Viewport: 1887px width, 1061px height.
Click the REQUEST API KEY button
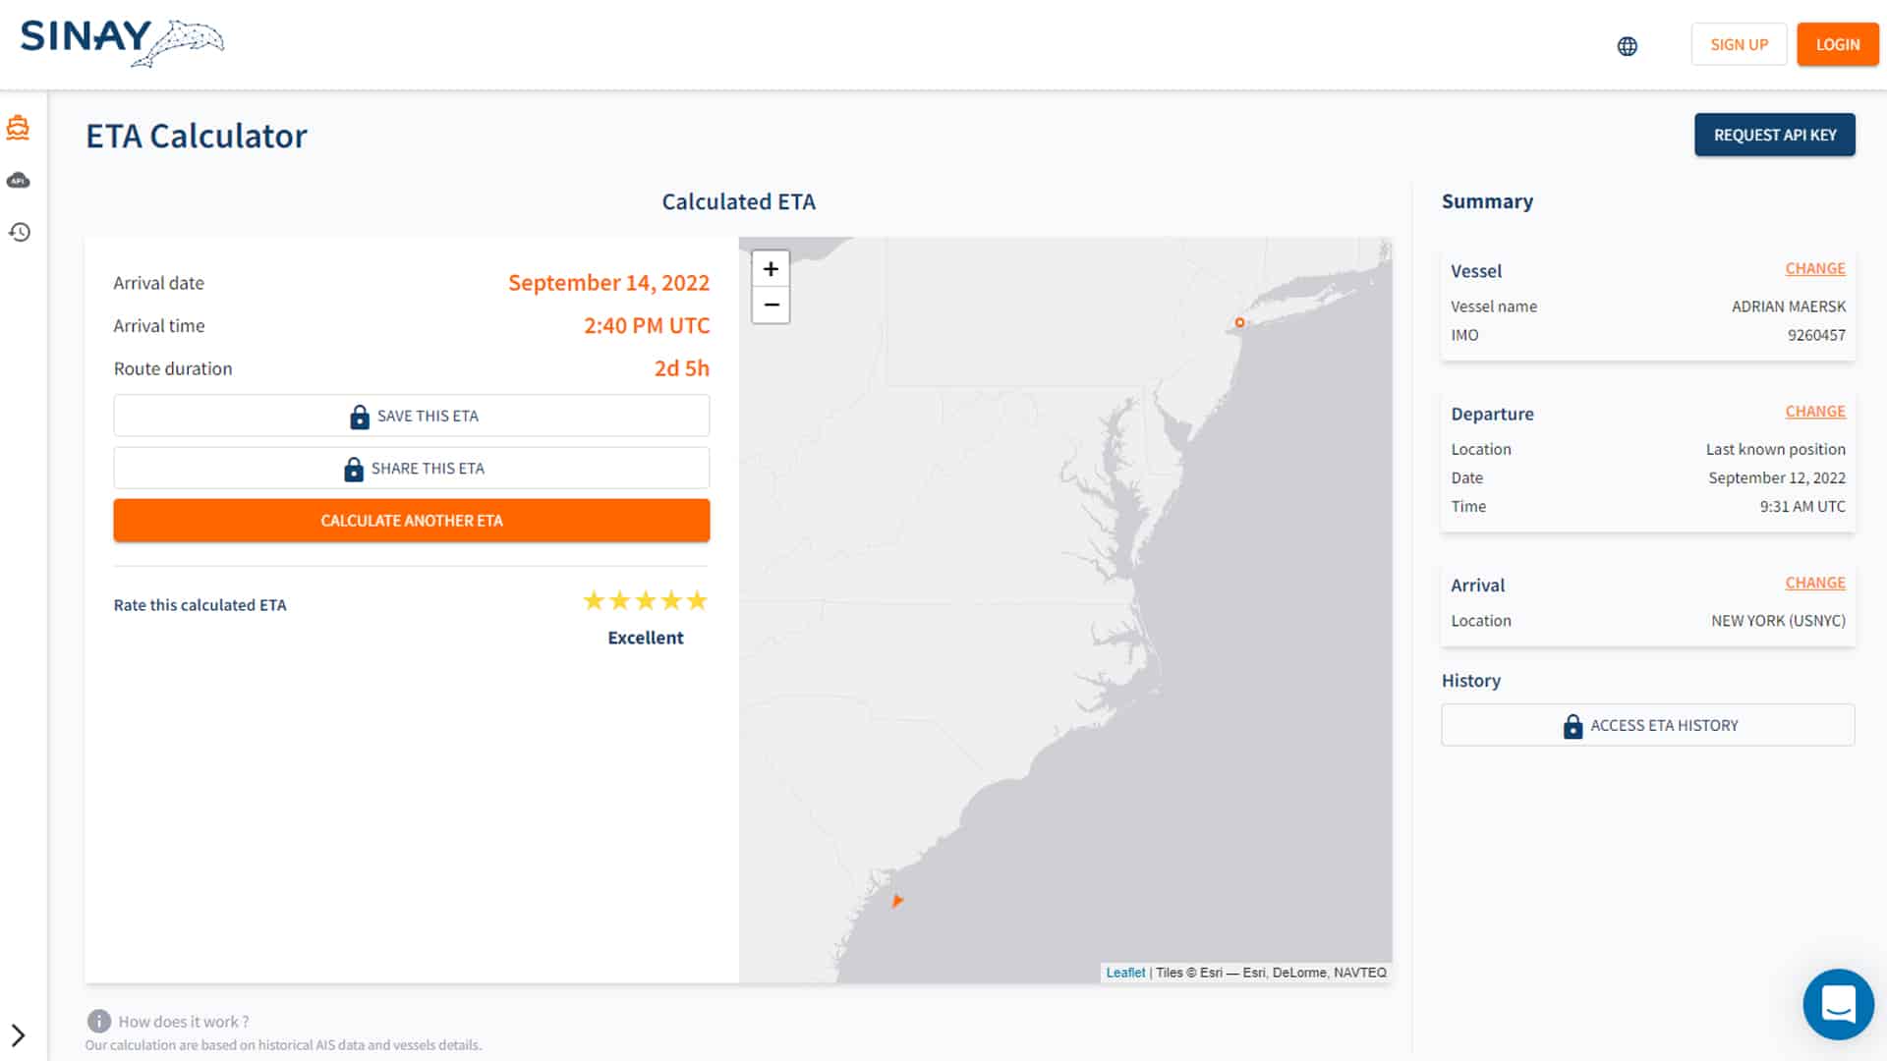(x=1776, y=135)
